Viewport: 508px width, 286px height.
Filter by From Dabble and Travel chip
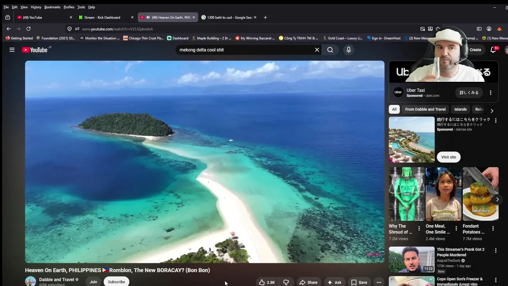pyautogui.click(x=425, y=109)
